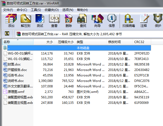Select the parent folder '..' icon
Image resolution: width=163 pixels, height=126 pixels.
pyautogui.click(x=5, y=48)
